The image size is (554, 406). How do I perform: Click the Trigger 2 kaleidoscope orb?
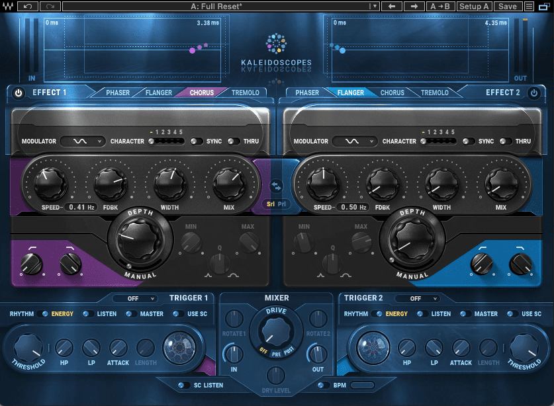pos(373,347)
